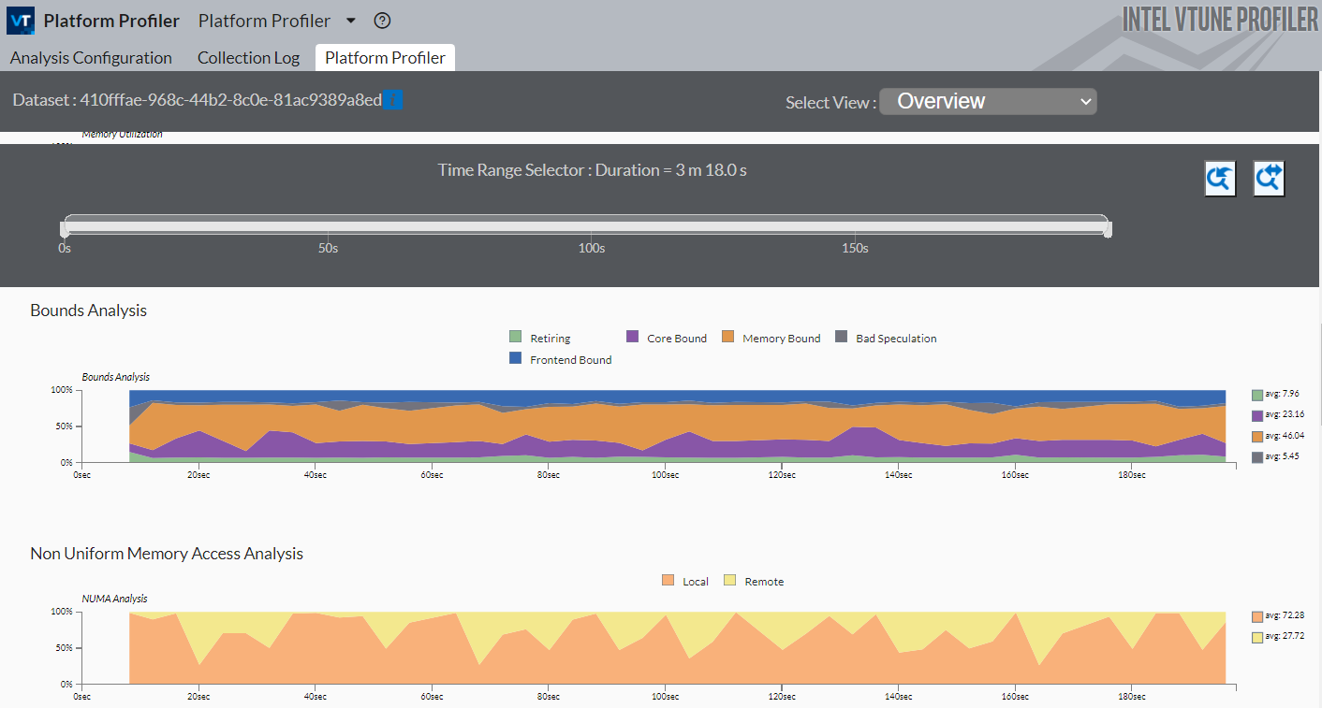The height and width of the screenshot is (708, 1322).
Task: Click the green Retiring avg swatch at right
Action: point(1256,395)
